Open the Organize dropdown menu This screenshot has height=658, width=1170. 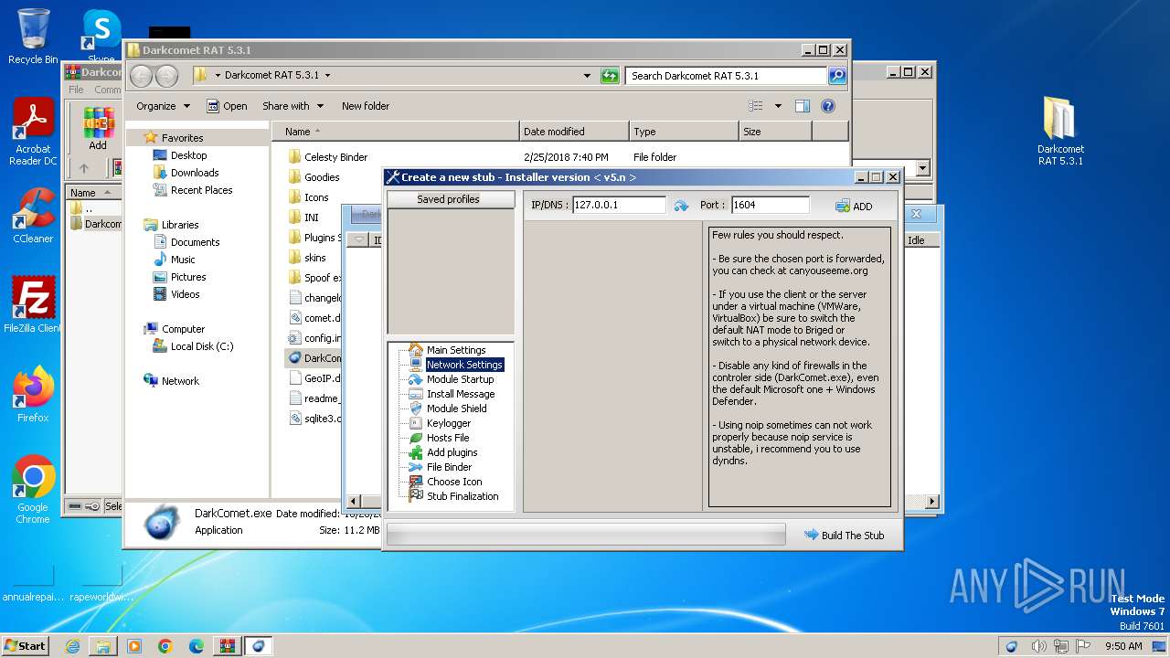[x=163, y=106]
